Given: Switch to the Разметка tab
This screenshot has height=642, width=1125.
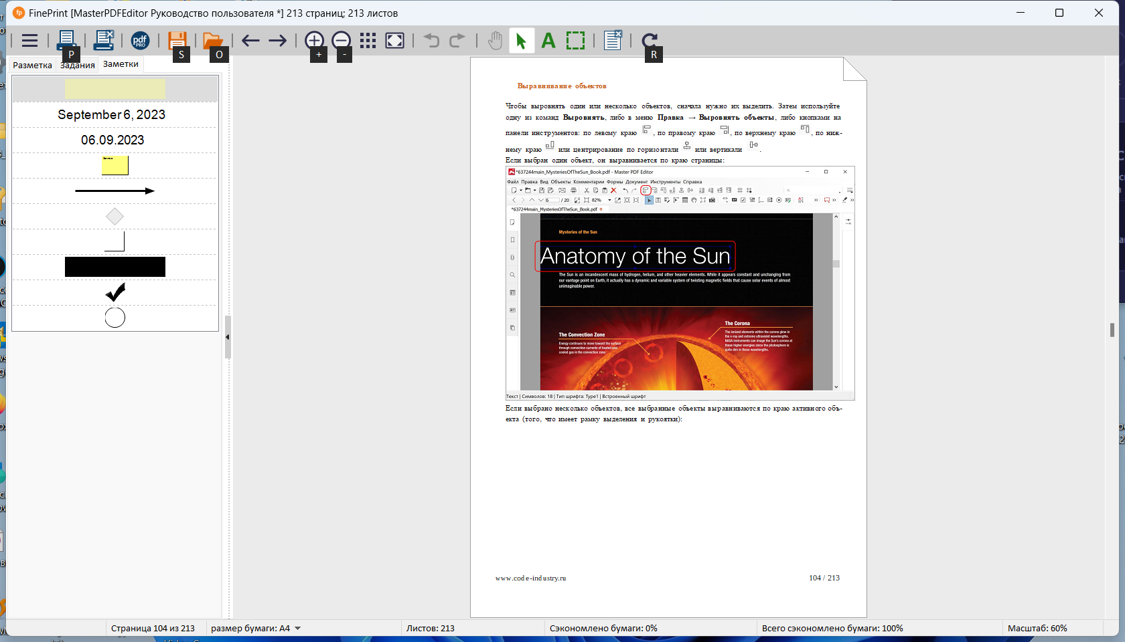Looking at the screenshot, I should pos(32,65).
